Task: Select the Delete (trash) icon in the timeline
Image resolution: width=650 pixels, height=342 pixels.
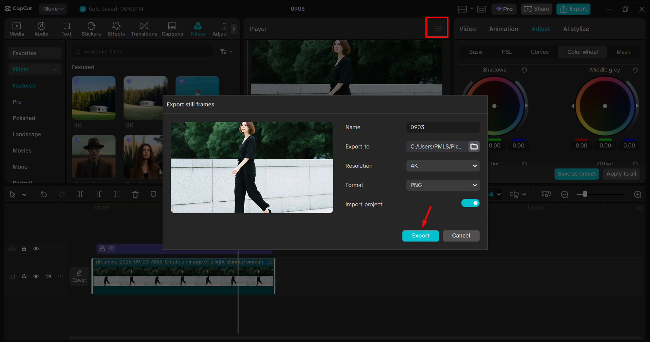Action: (135, 194)
